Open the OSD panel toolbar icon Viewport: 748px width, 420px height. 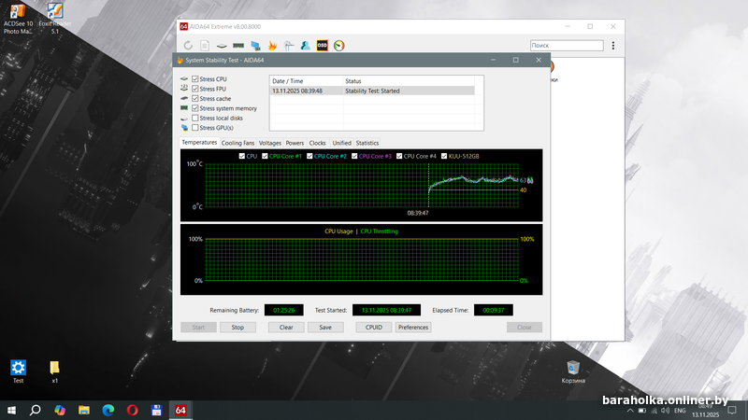coord(322,45)
